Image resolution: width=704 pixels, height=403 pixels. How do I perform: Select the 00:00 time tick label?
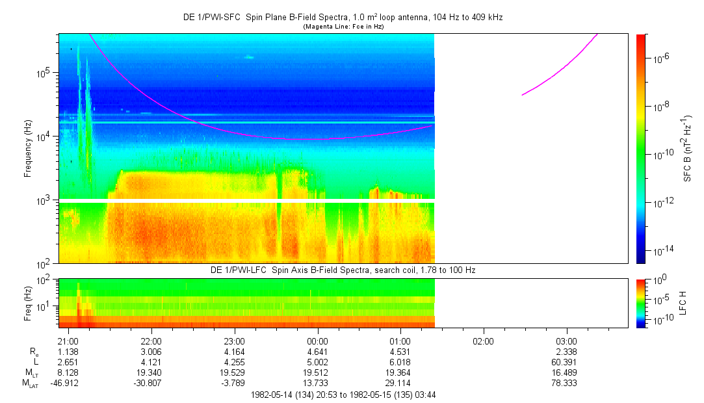point(317,341)
